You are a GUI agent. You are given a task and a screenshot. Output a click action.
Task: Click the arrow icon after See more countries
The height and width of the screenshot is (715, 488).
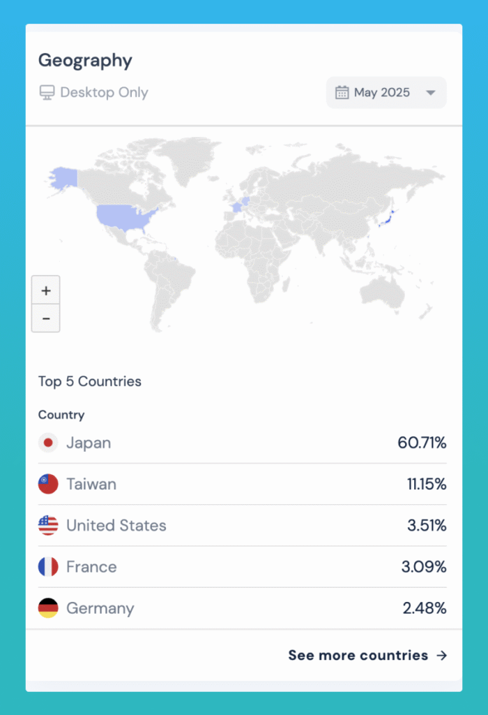coord(441,656)
